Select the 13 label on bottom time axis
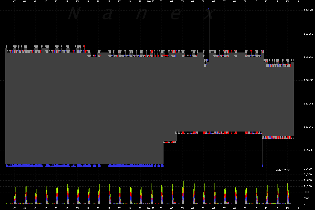 click(x=287, y=208)
